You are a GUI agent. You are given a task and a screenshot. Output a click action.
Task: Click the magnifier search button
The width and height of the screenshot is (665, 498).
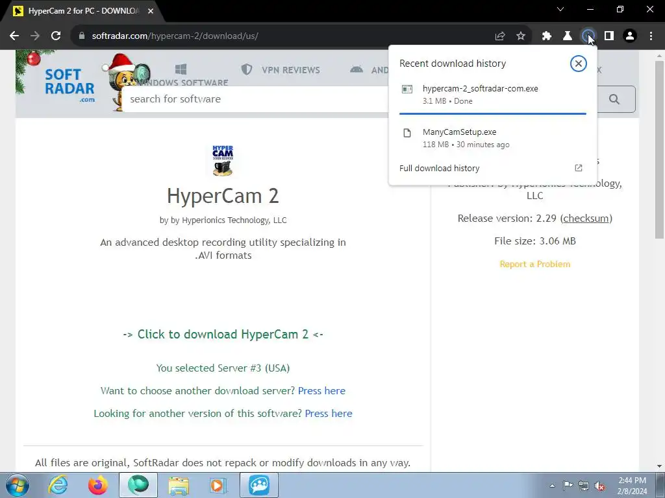614,99
